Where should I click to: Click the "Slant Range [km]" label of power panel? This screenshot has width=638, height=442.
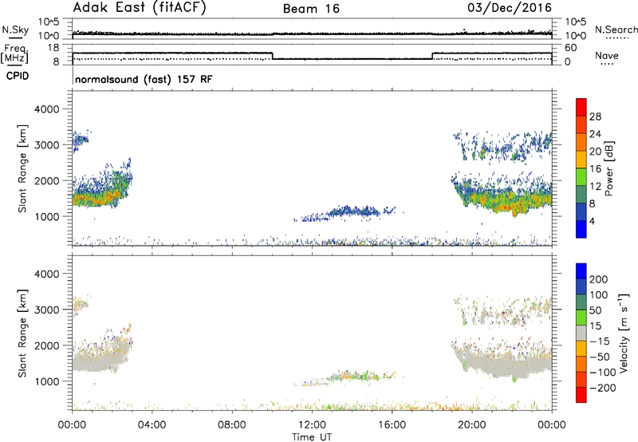click(22, 168)
